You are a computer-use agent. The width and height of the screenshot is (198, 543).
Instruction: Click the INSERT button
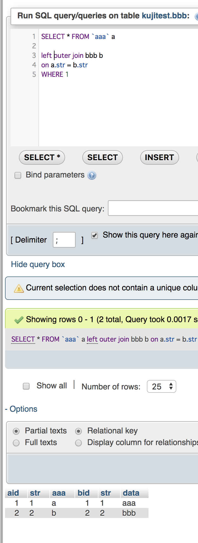159,157
